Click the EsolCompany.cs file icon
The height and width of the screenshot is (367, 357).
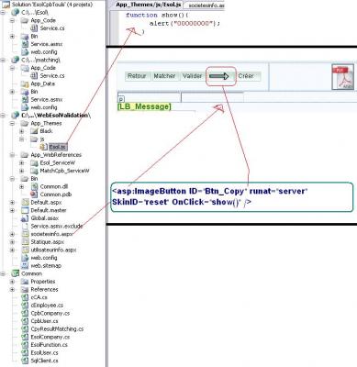click(x=25, y=337)
